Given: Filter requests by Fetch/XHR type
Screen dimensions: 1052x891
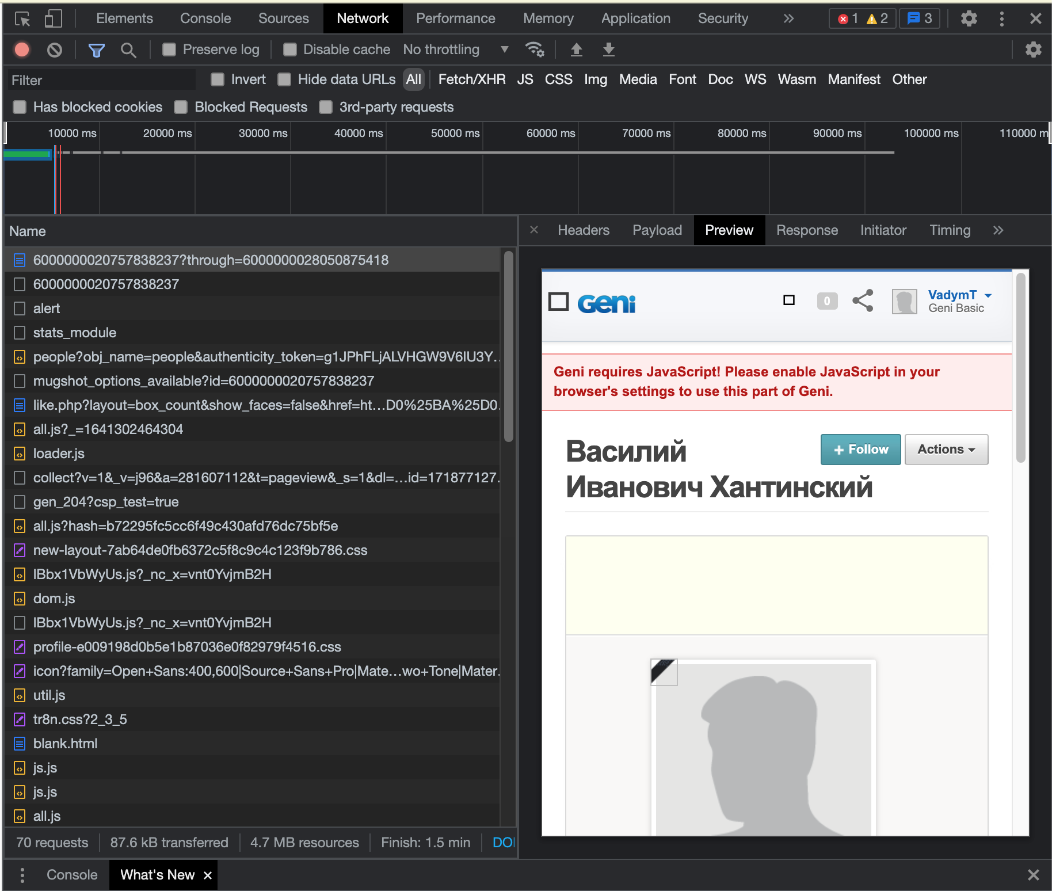Looking at the screenshot, I should point(471,79).
